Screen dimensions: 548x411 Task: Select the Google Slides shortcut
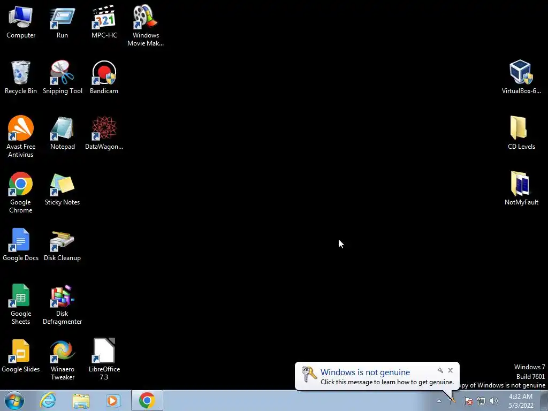pyautogui.click(x=21, y=356)
